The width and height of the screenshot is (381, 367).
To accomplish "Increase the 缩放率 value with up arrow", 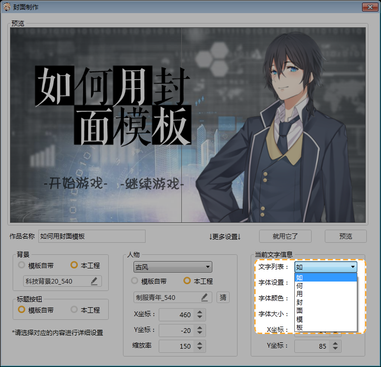I will point(199,343).
